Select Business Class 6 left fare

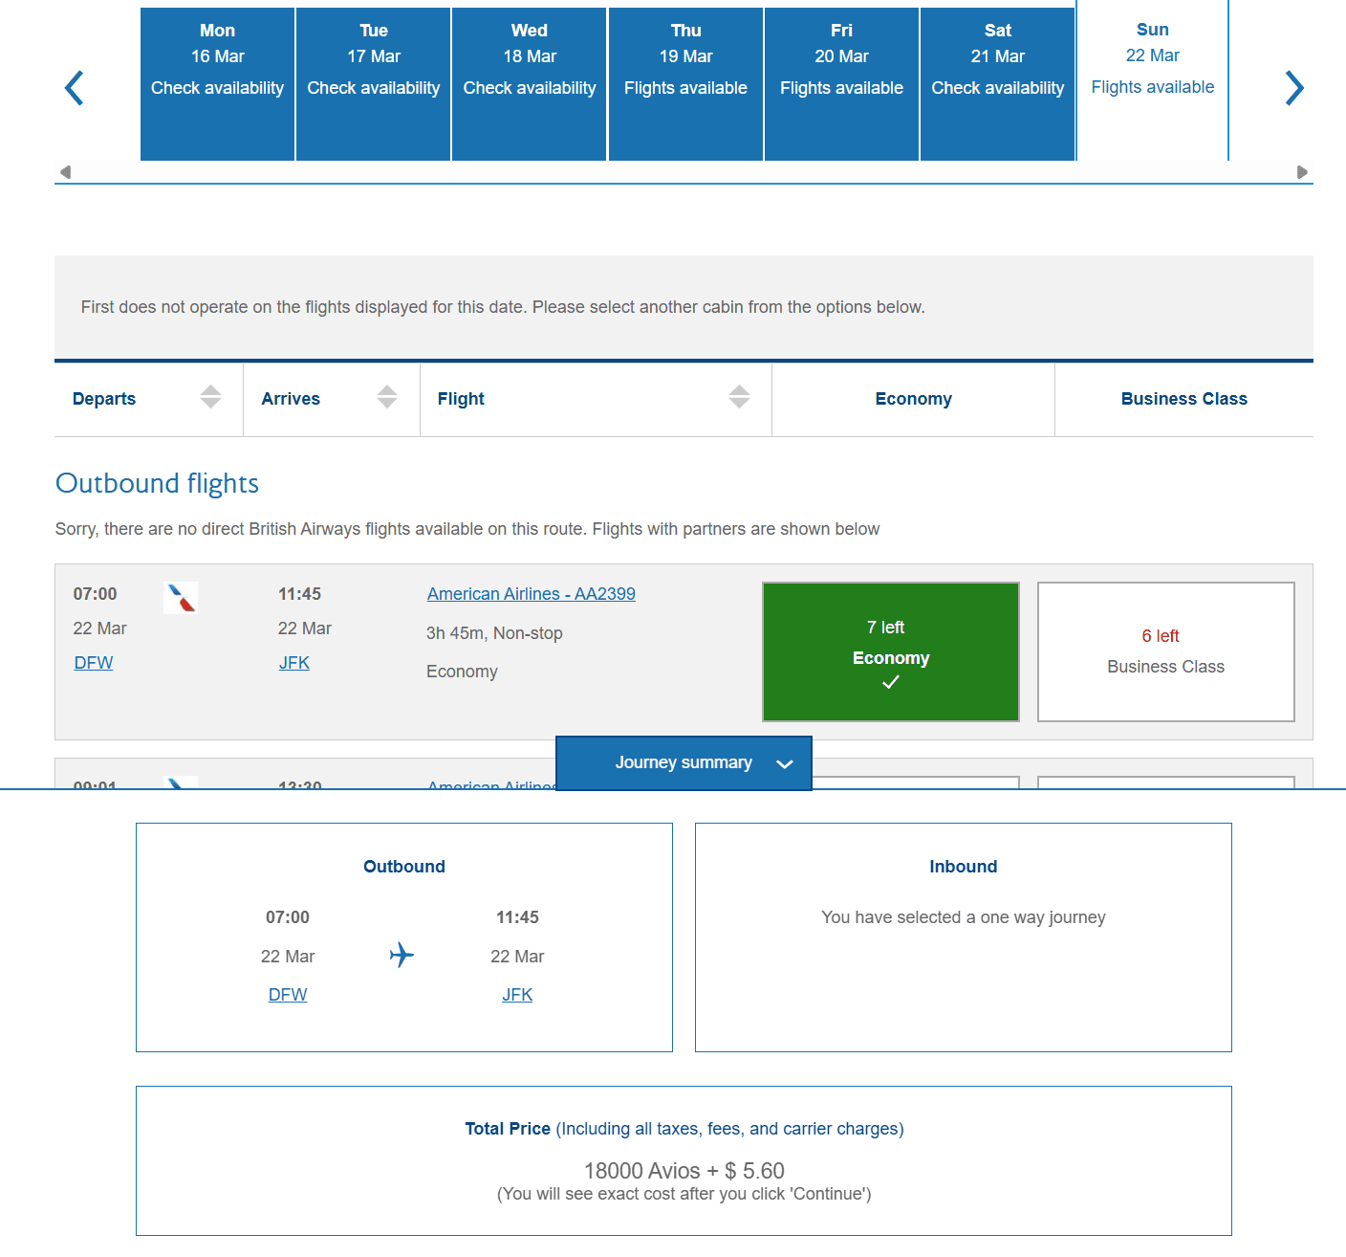(x=1165, y=651)
